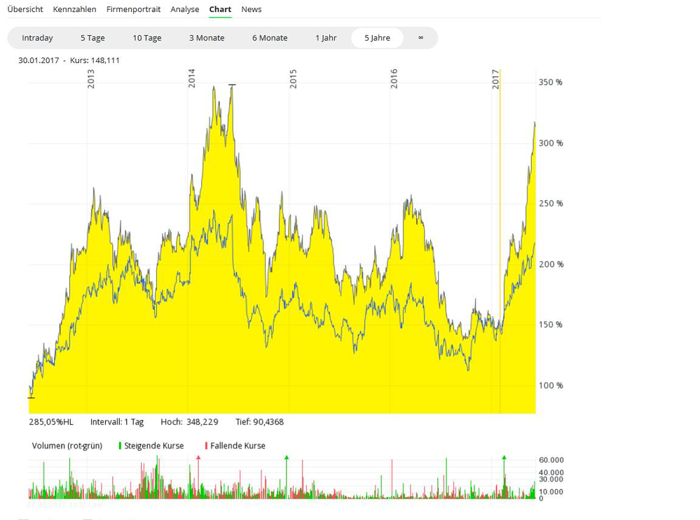This screenshot has height=520, width=700.
Task: Click the 2014 year label on chart
Action: (x=192, y=78)
